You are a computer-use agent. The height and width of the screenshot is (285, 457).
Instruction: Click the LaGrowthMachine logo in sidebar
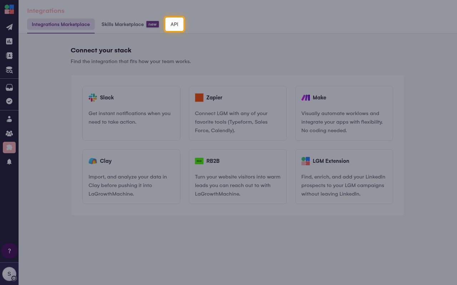[9, 9]
